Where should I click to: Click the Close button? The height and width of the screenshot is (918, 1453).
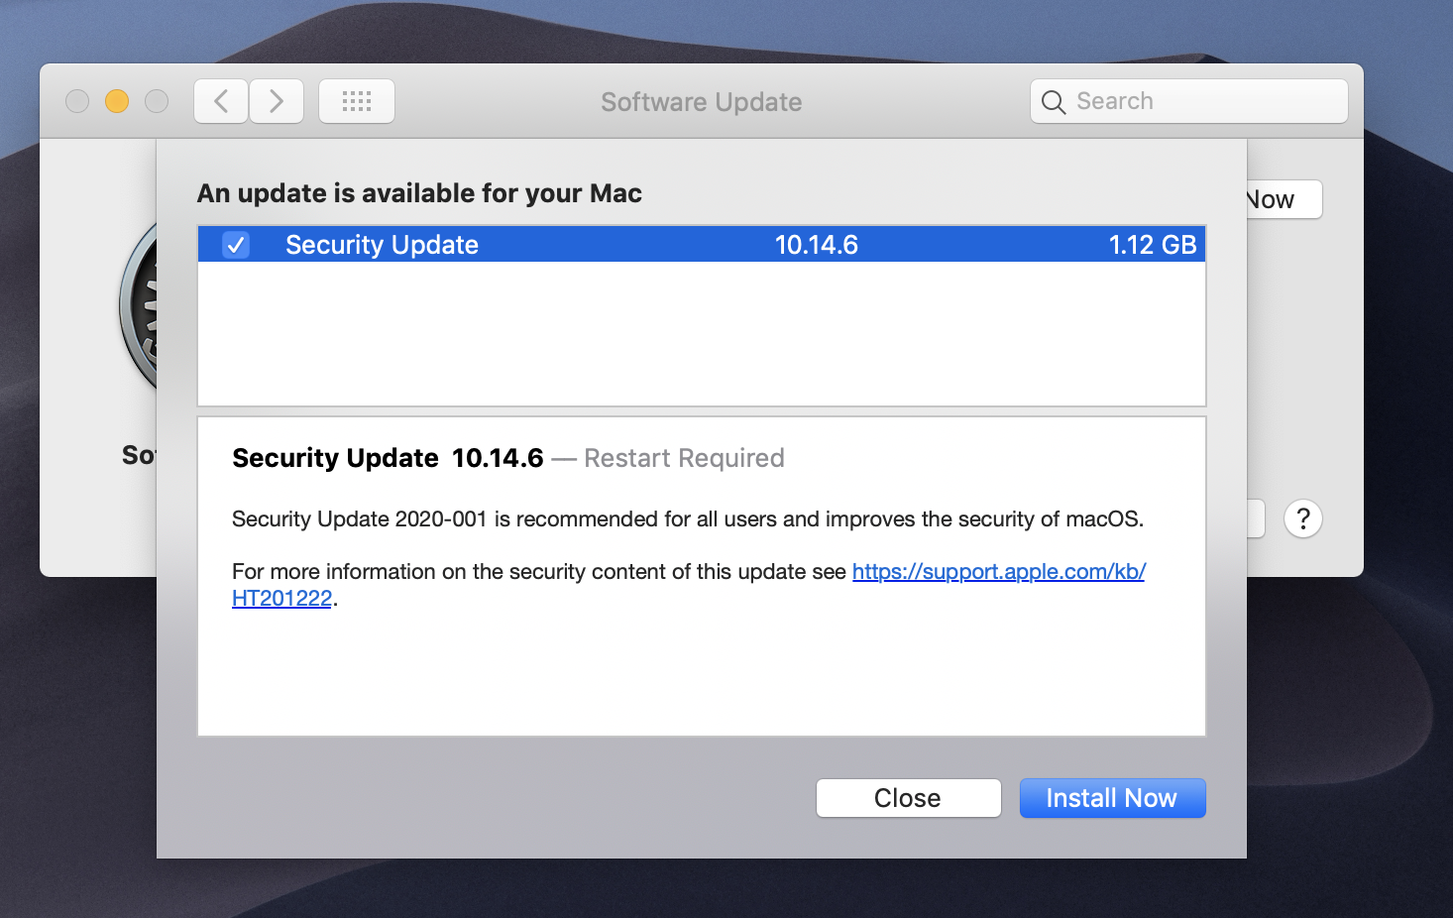908,798
